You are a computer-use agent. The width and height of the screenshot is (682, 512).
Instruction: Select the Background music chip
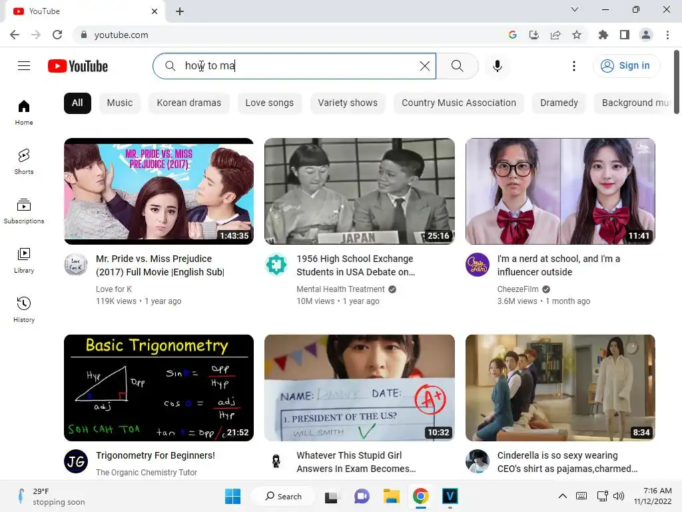(x=634, y=103)
